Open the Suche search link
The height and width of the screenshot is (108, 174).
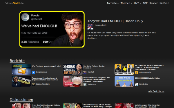coord(164,3)
